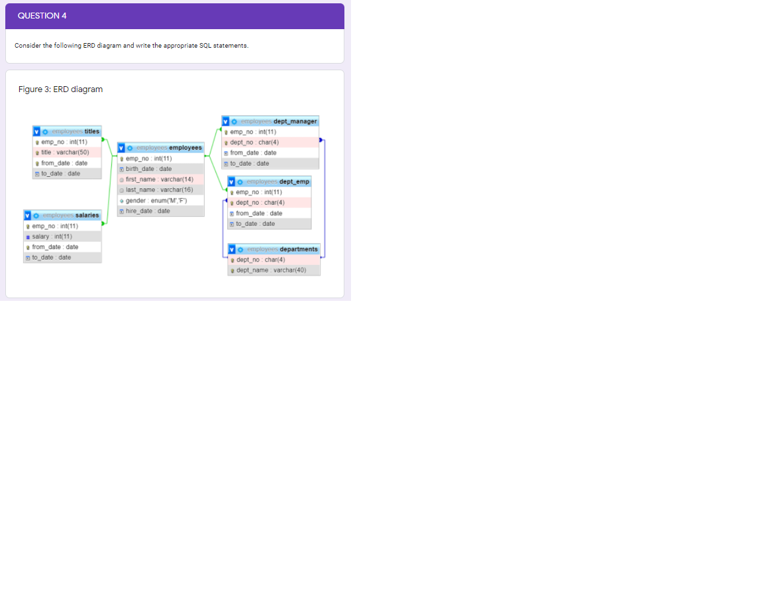
Task: Click the instruction text about writing SQL statements
Action: point(130,45)
